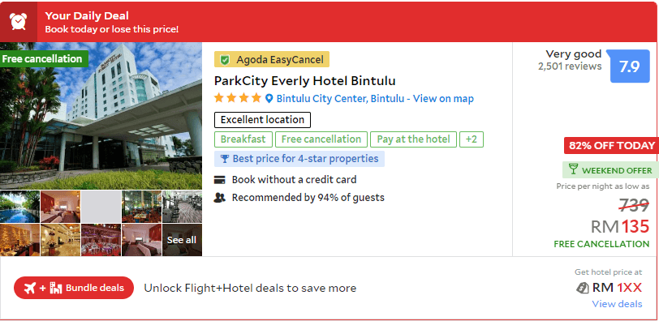
Task: Click the guests recommendation people icon
Action: pyautogui.click(x=219, y=198)
